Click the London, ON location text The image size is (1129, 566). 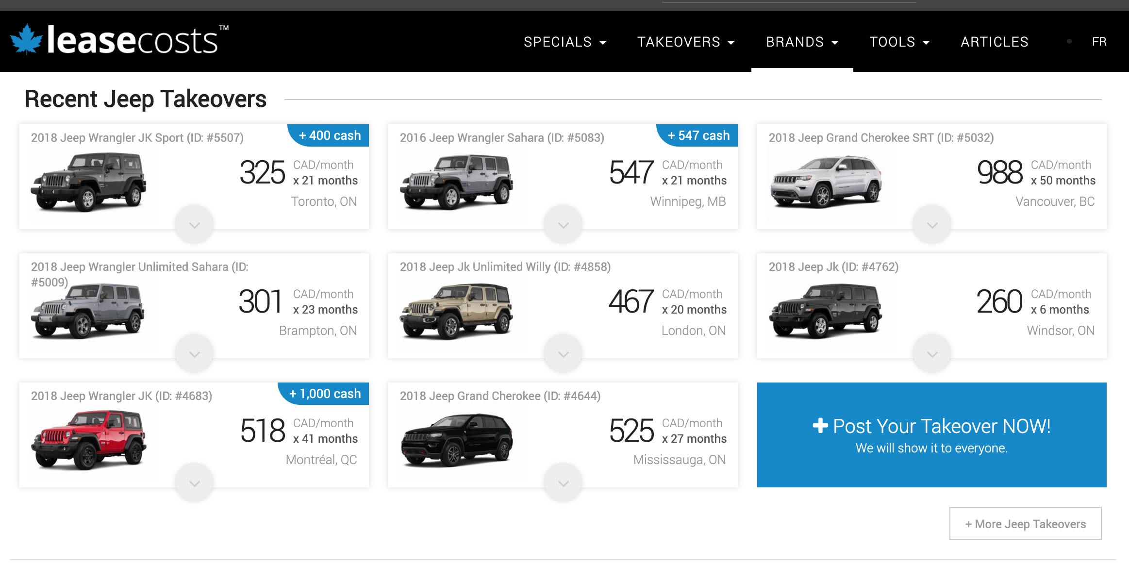[x=694, y=331]
